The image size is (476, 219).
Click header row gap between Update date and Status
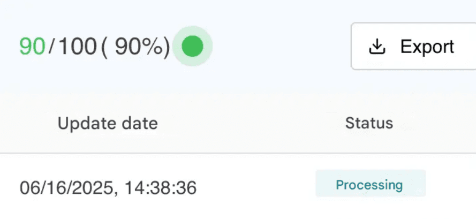coord(251,123)
